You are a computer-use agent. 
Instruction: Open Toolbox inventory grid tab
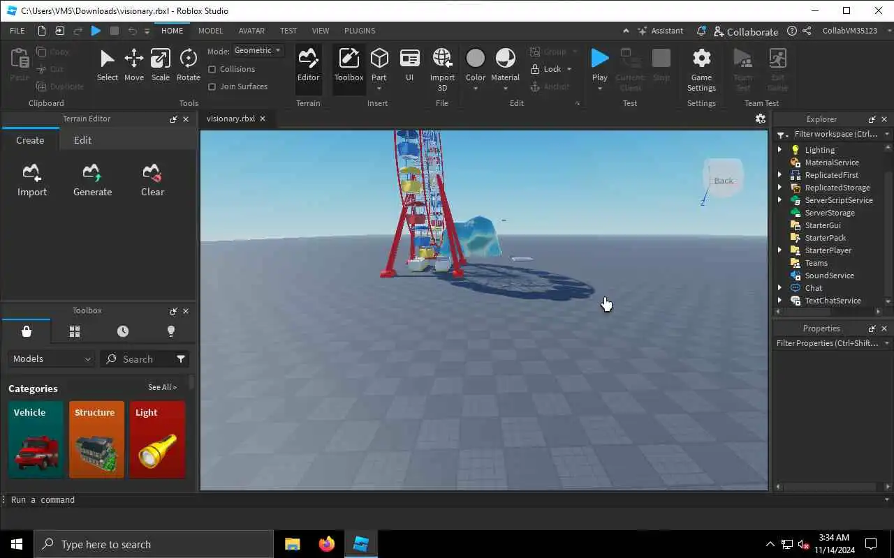coord(75,331)
